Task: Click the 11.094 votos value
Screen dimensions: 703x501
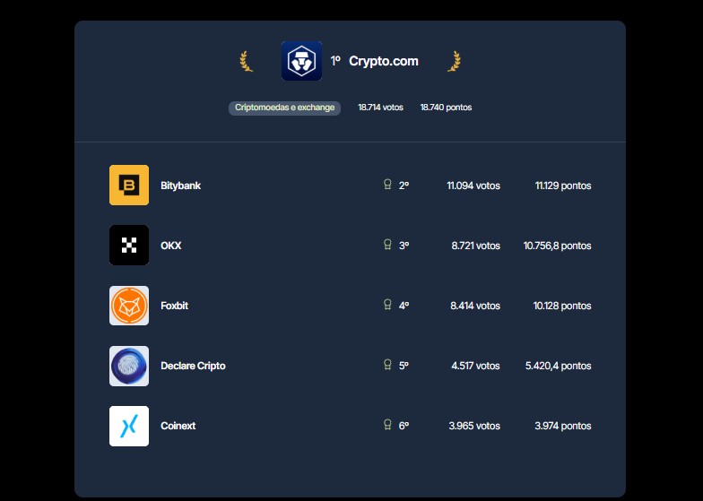Action: pos(473,186)
